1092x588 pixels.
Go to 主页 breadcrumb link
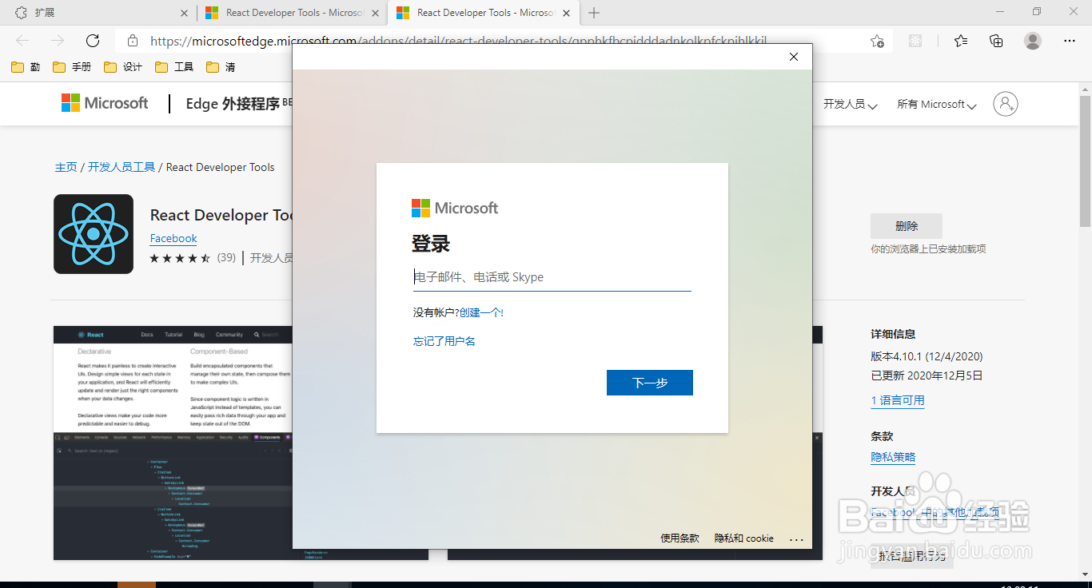[66, 167]
